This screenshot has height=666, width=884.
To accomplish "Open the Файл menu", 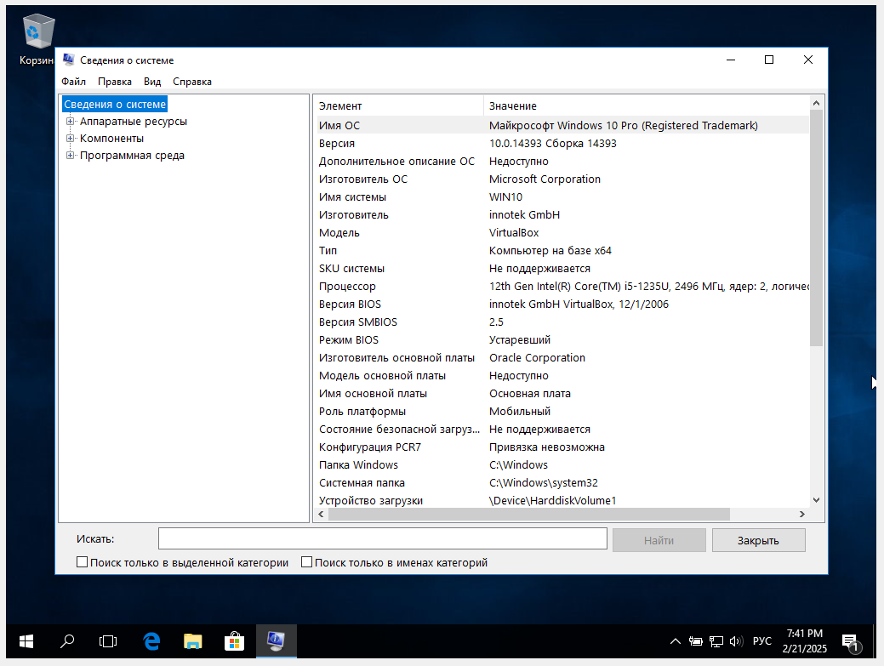I will [x=73, y=82].
